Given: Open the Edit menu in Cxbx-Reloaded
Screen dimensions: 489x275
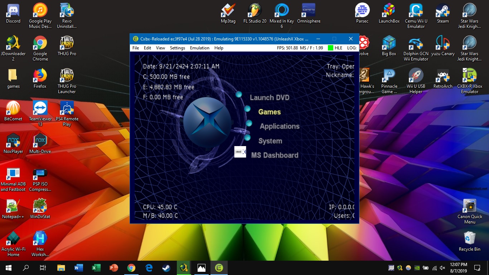Looking at the screenshot, I should click(x=147, y=48).
